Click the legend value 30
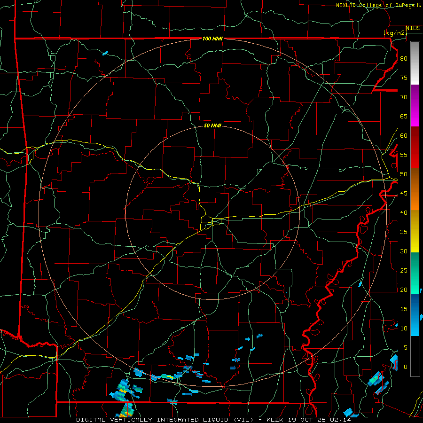The height and width of the screenshot is (423, 423). click(404, 251)
